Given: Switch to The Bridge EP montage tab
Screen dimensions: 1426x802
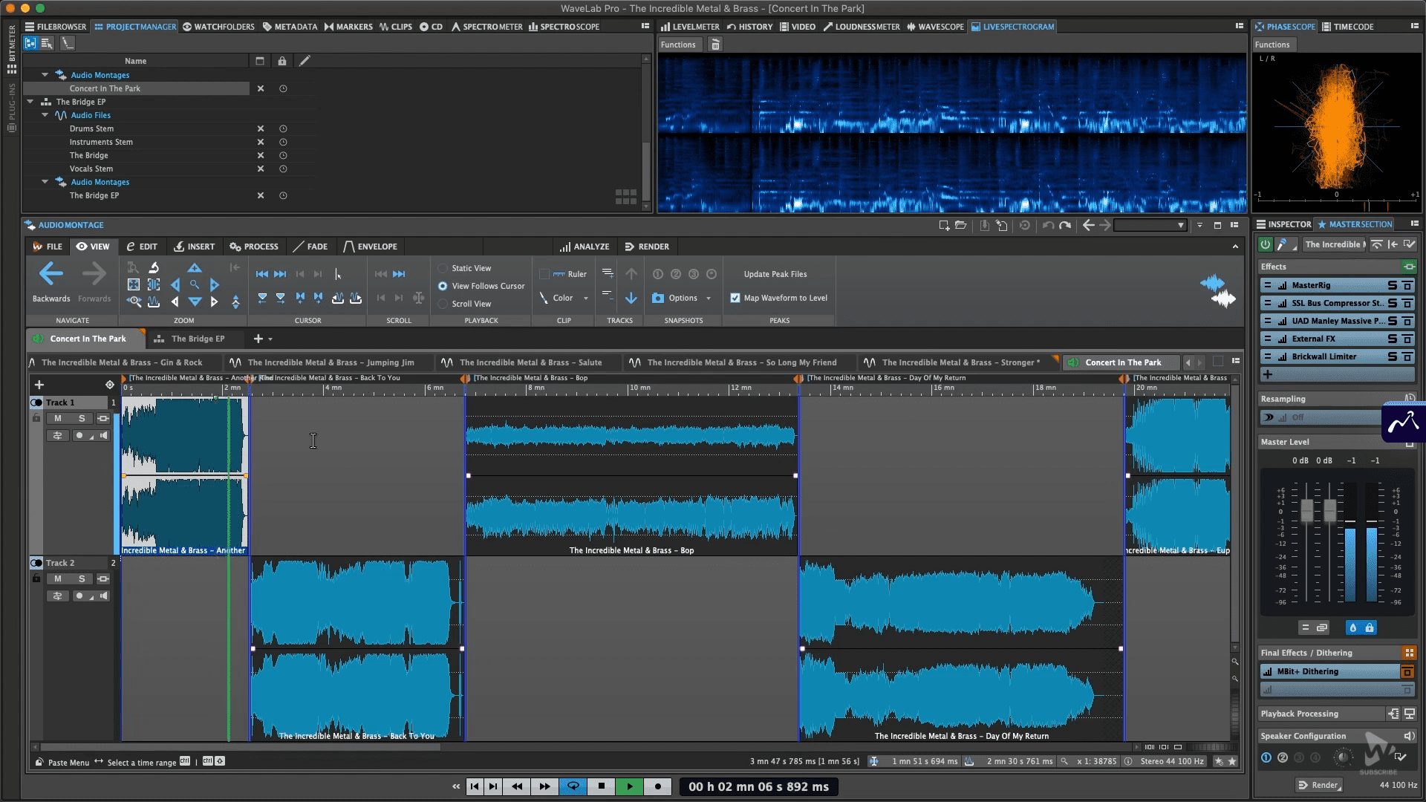Looking at the screenshot, I should [197, 339].
